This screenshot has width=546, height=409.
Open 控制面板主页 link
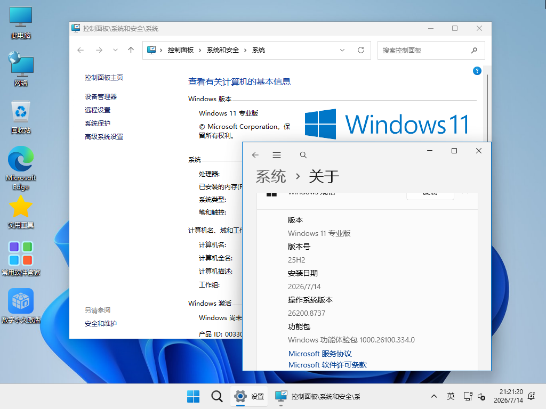tap(104, 78)
